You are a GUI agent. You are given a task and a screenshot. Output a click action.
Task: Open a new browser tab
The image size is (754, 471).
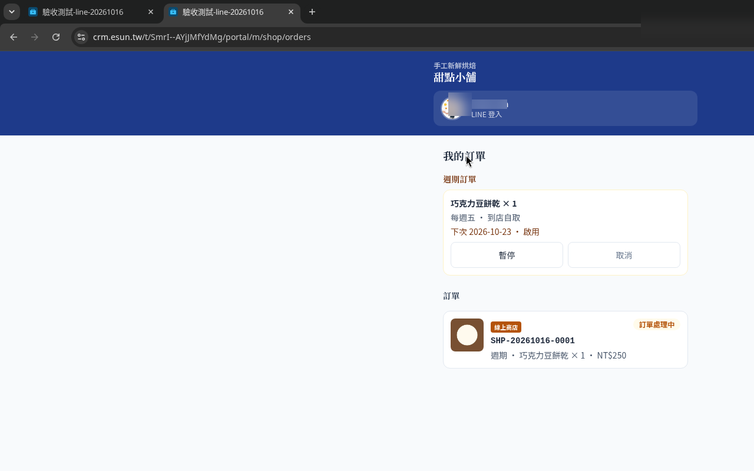(x=312, y=12)
